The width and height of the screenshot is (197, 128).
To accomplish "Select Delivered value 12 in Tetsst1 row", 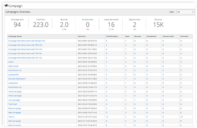I will click(x=181, y=117).
